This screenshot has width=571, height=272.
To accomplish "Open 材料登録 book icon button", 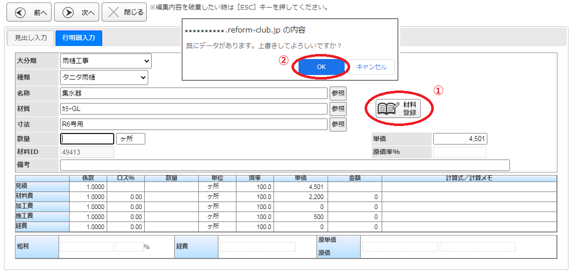I will (398, 108).
